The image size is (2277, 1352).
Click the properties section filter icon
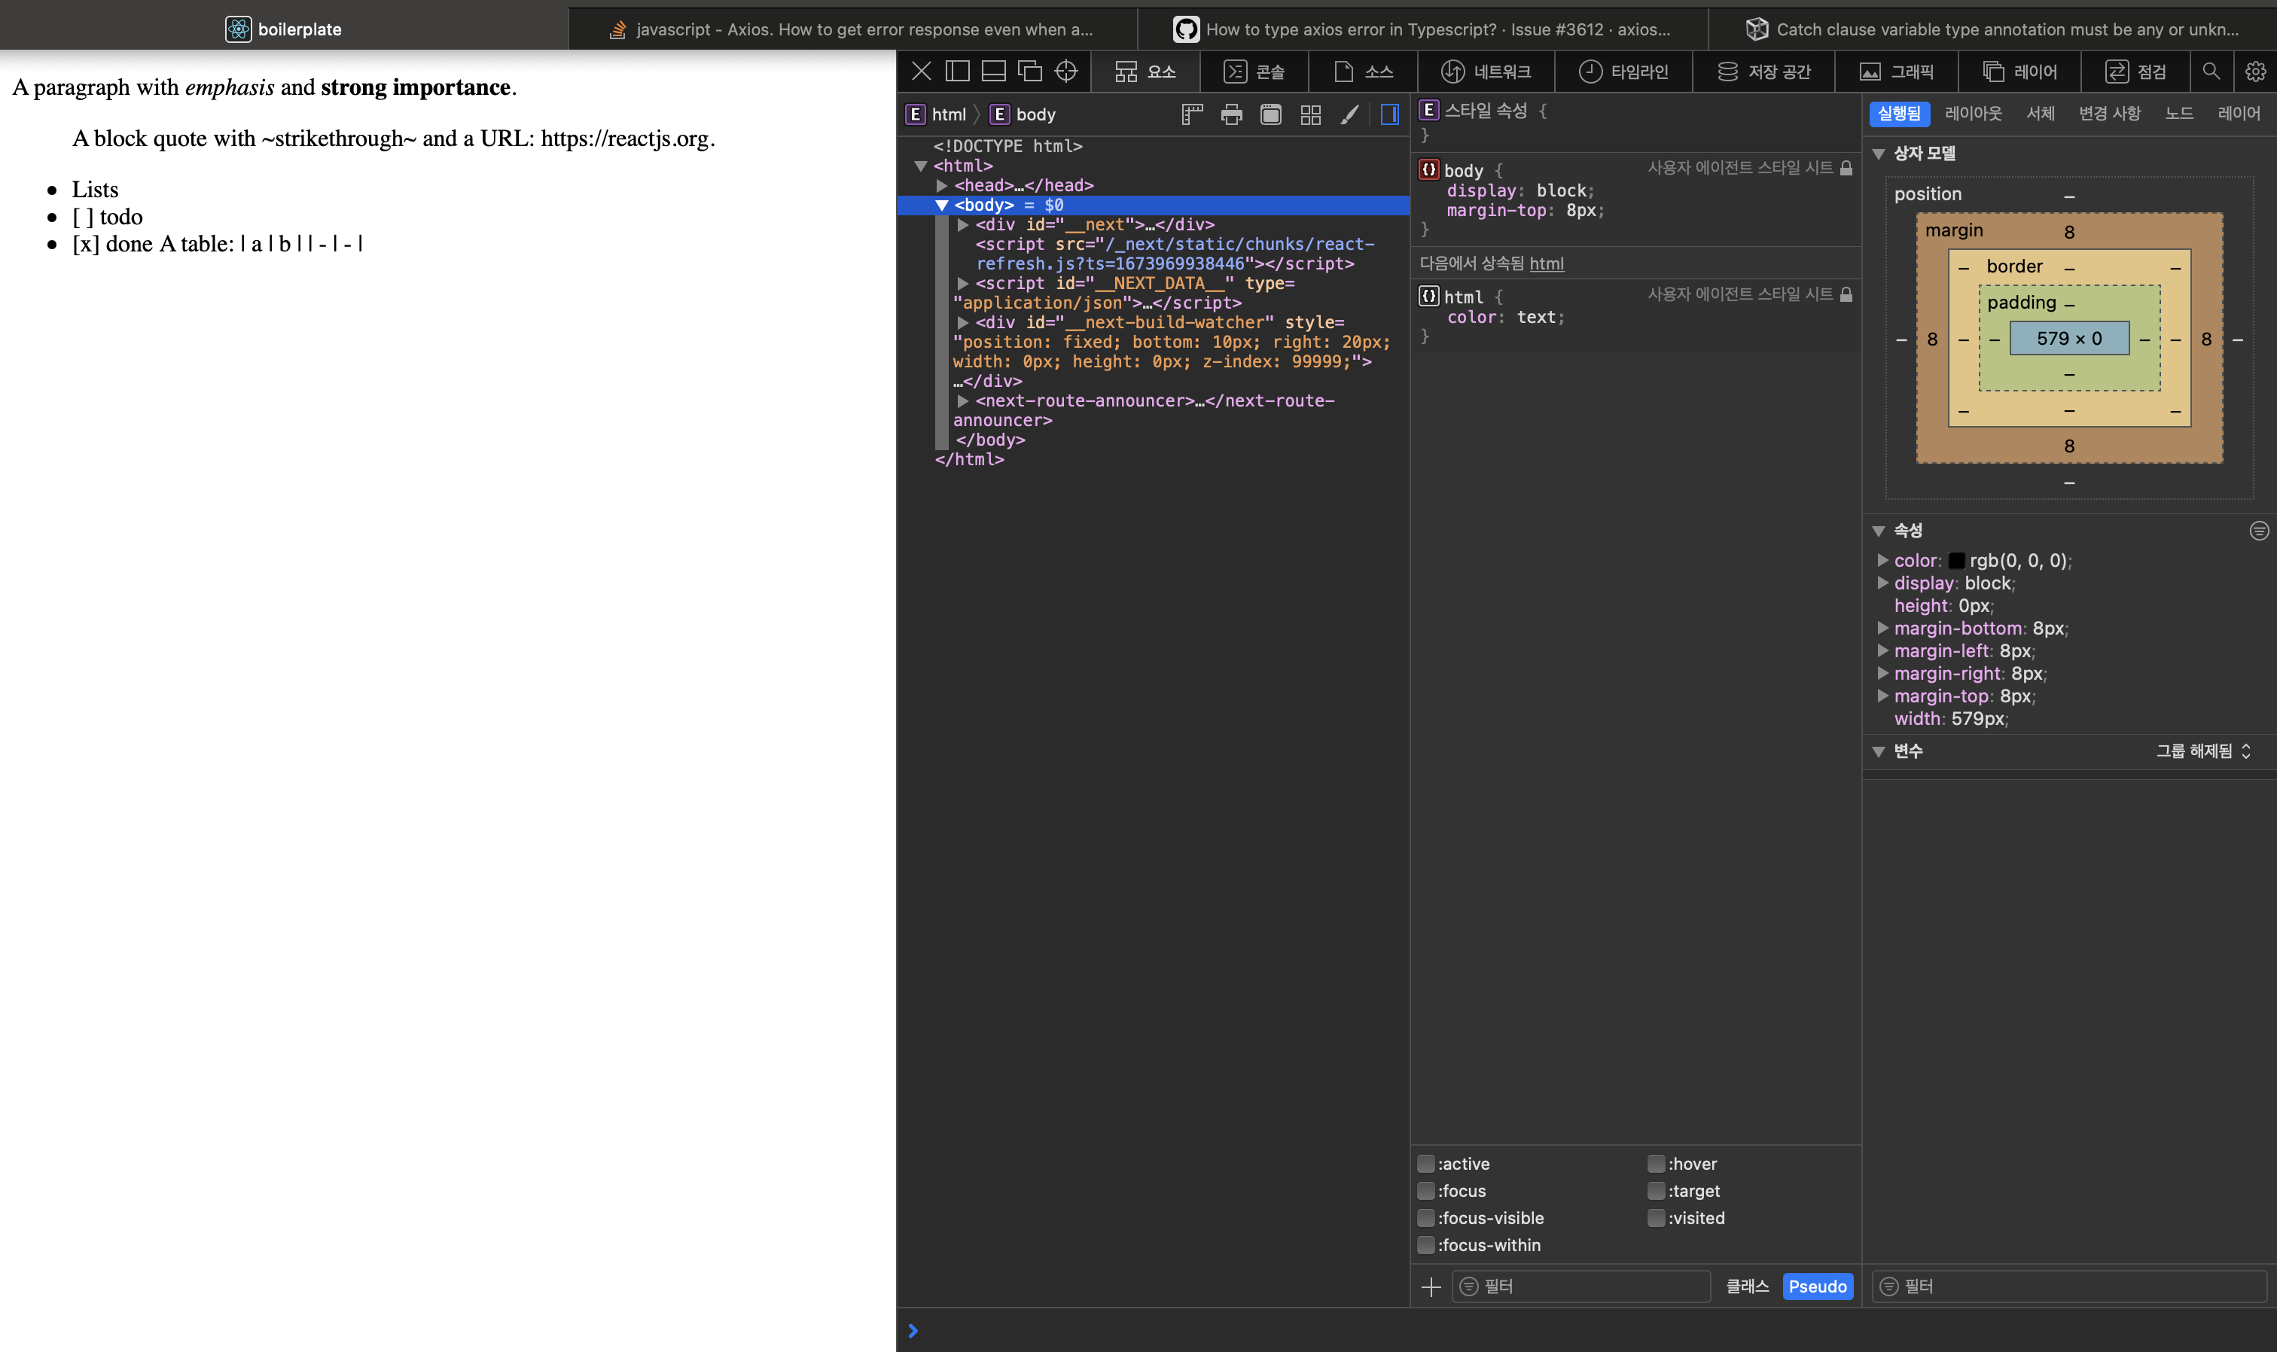point(2259,530)
